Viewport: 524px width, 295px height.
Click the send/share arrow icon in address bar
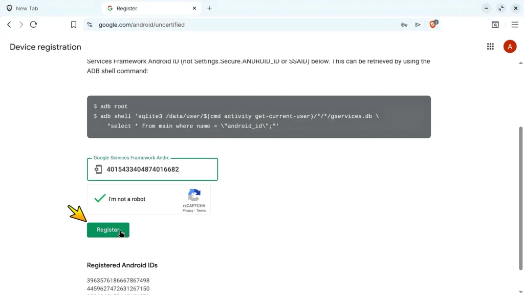[418, 25]
